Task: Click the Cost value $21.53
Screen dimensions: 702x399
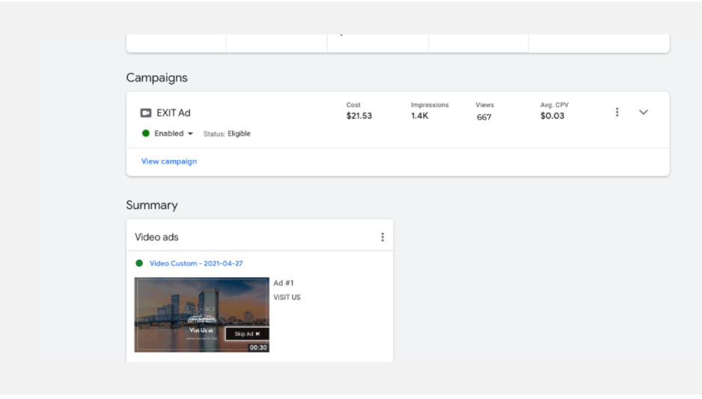Action: 359,116
